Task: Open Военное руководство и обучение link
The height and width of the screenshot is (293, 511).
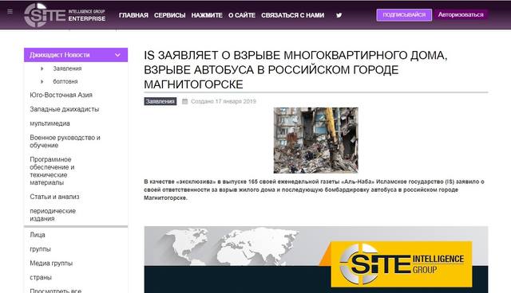Action: coord(65,141)
